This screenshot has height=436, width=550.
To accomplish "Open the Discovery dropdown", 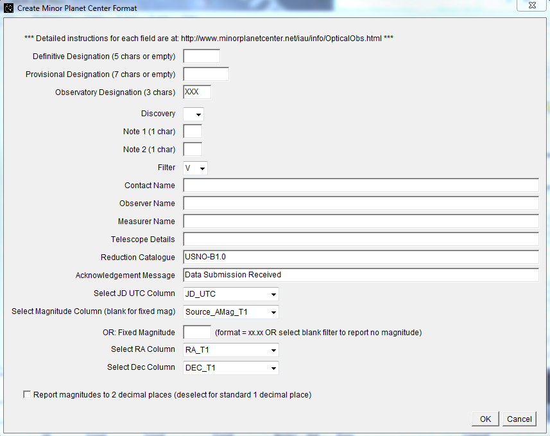I will (x=193, y=114).
